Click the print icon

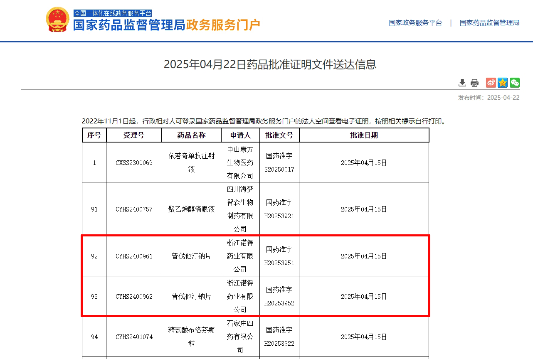pos(474,83)
